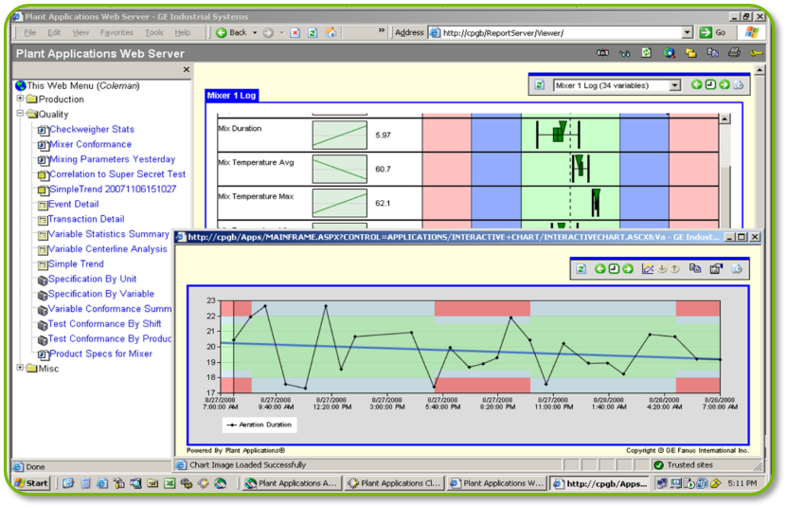
Task: Click the rightmost page icon in popup toolbar
Action: 737,269
